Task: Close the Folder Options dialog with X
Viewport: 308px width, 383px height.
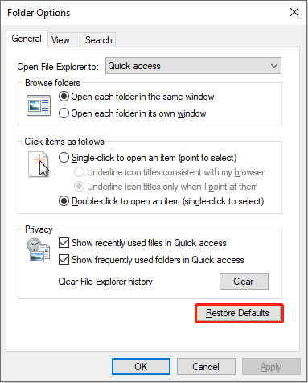Action: click(294, 12)
